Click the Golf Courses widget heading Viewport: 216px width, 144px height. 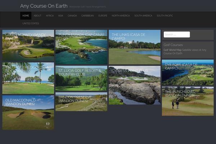pyautogui.click(x=173, y=45)
